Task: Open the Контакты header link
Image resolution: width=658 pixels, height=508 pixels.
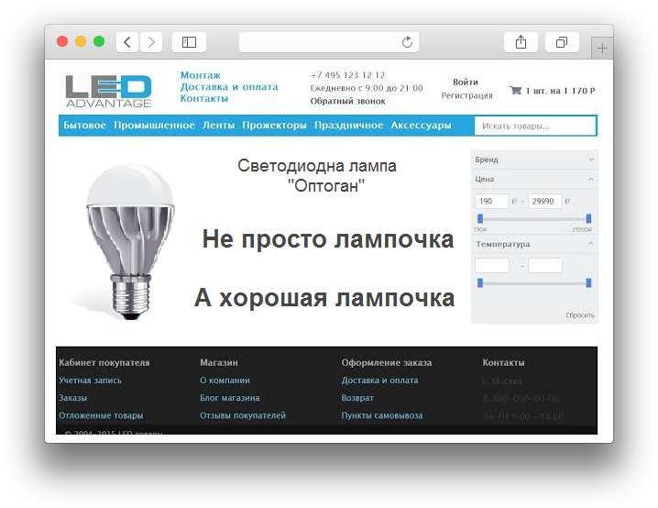Action: (204, 98)
